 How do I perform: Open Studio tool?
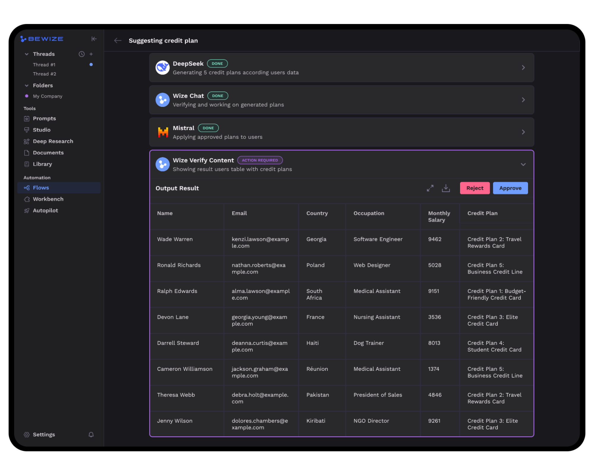(42, 130)
